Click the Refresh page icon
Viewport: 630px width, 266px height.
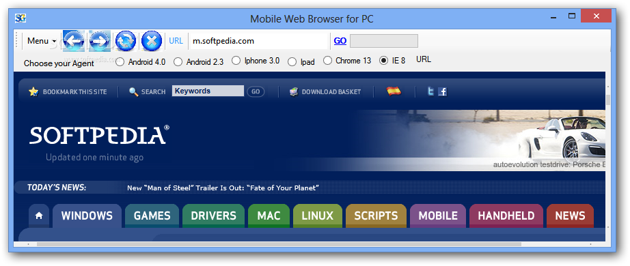(x=126, y=41)
